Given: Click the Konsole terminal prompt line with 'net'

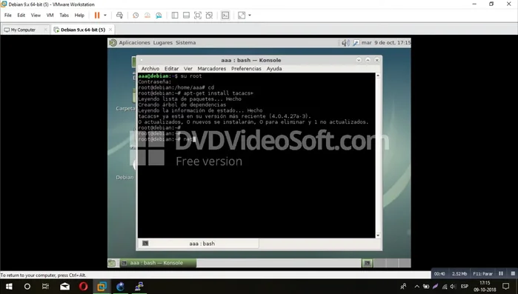Looking at the screenshot, I should pos(167,139).
